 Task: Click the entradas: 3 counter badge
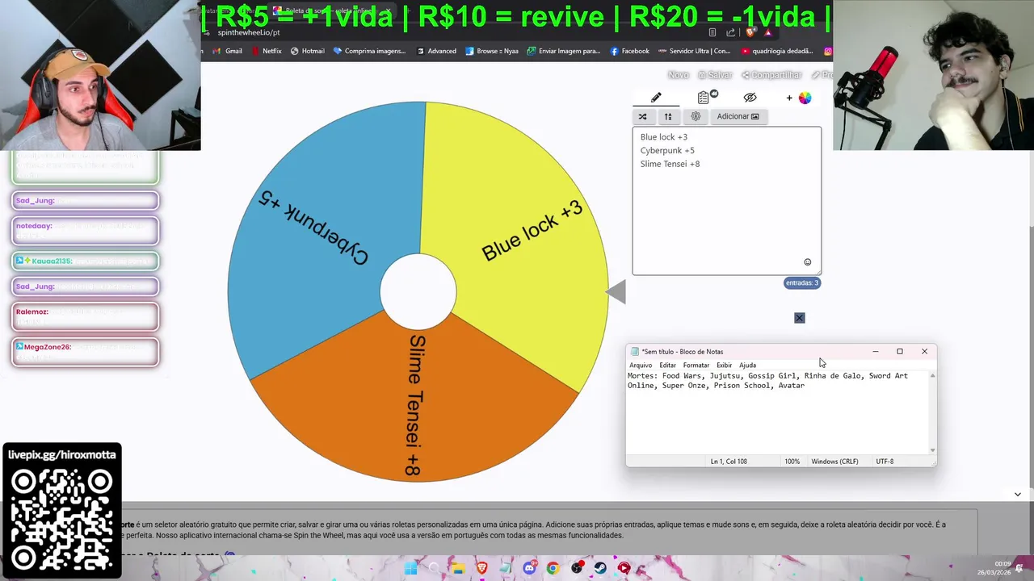802,282
